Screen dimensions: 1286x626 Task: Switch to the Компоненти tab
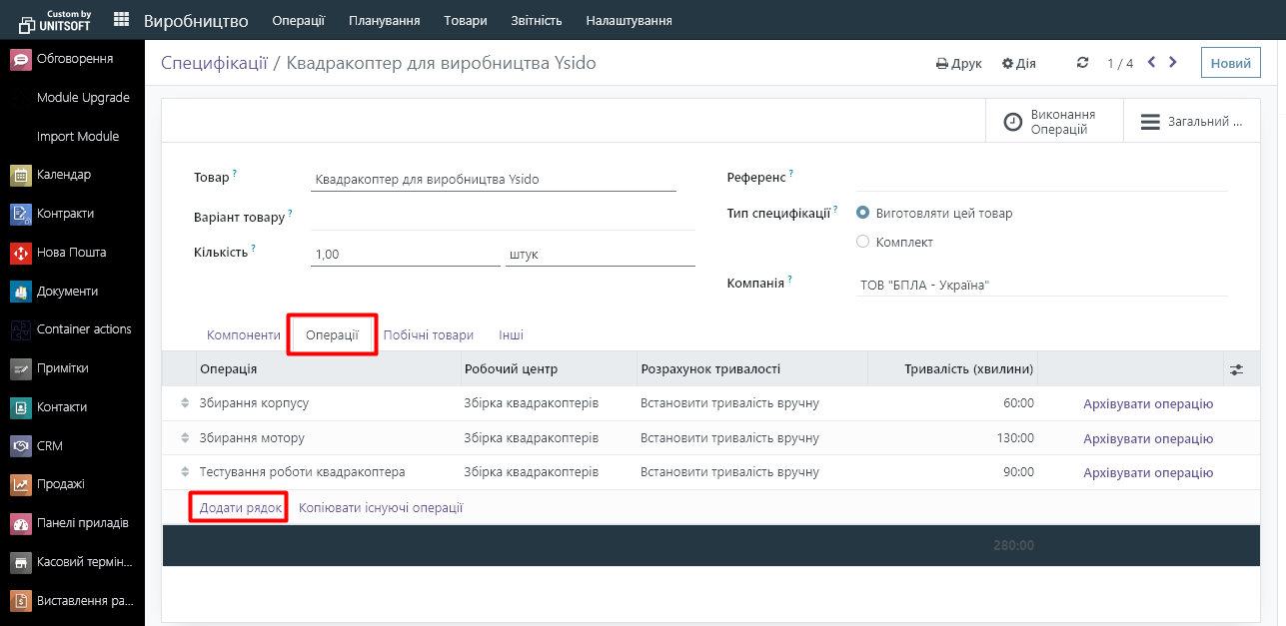click(x=244, y=335)
